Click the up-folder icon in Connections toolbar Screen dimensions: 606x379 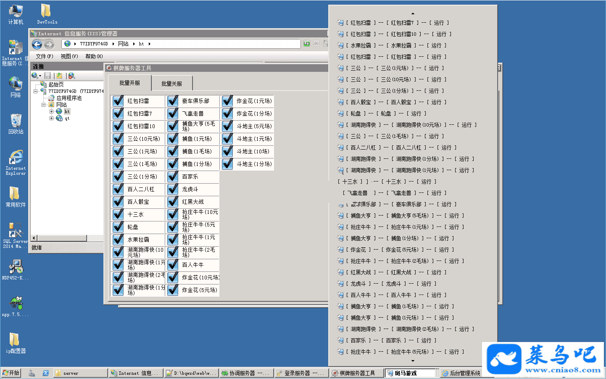[x=59, y=76]
